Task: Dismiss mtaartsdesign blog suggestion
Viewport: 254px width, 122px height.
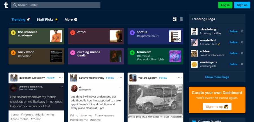Action: pos(242,31)
